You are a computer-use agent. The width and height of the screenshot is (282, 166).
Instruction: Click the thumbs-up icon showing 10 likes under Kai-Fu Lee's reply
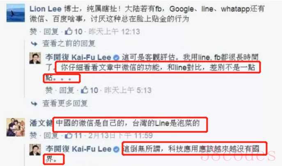(84, 90)
